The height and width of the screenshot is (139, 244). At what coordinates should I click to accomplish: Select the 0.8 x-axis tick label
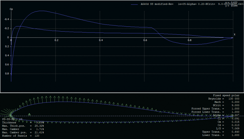(x=190, y=40)
